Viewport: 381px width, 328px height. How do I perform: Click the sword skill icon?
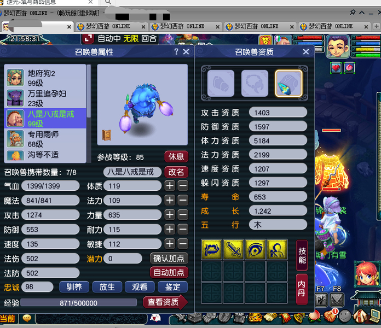click(233, 249)
